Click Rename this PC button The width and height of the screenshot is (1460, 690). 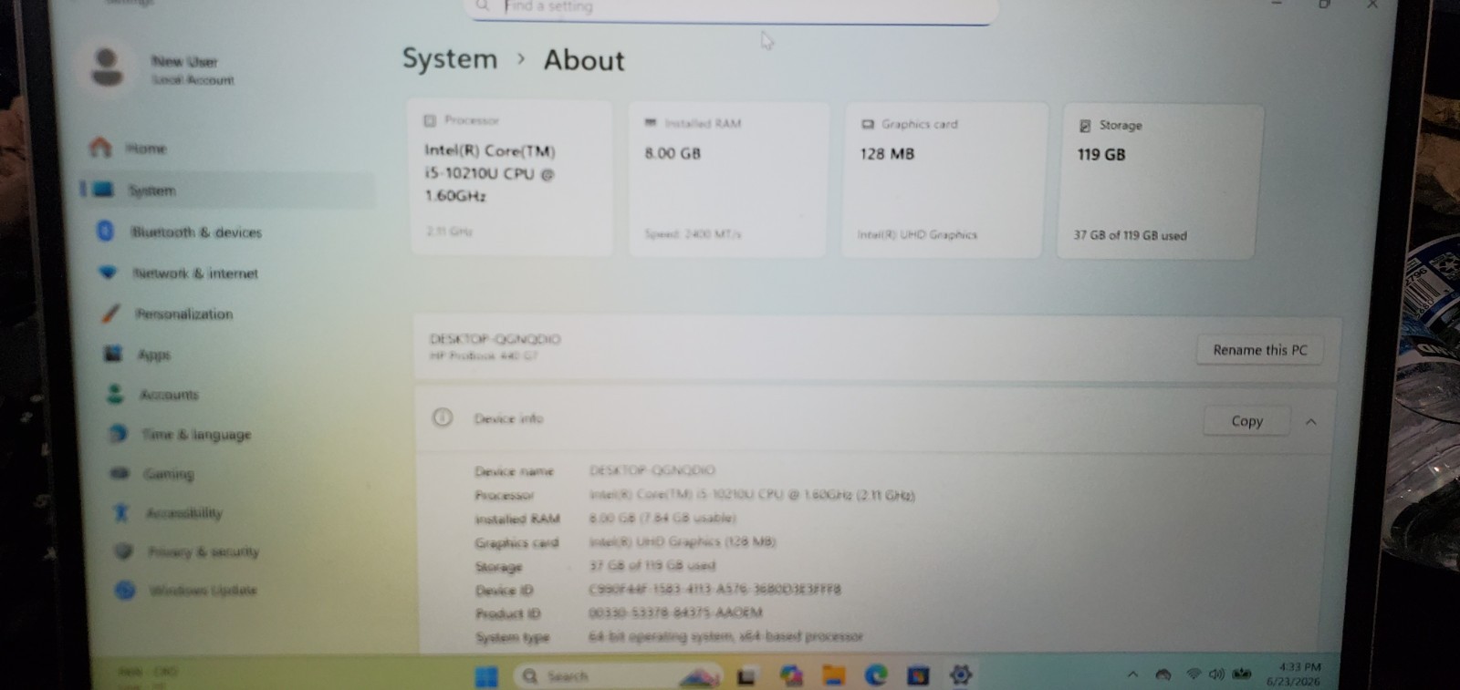point(1259,350)
